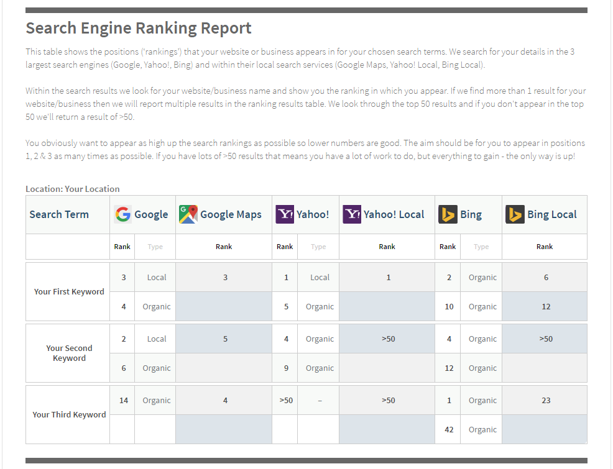The width and height of the screenshot is (613, 469).
Task: Click the Google logo icon
Action: click(x=122, y=214)
